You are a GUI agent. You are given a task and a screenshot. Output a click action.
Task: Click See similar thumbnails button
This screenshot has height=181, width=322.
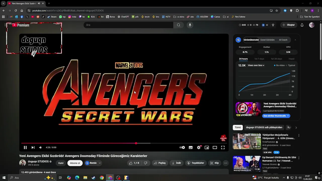(276, 116)
